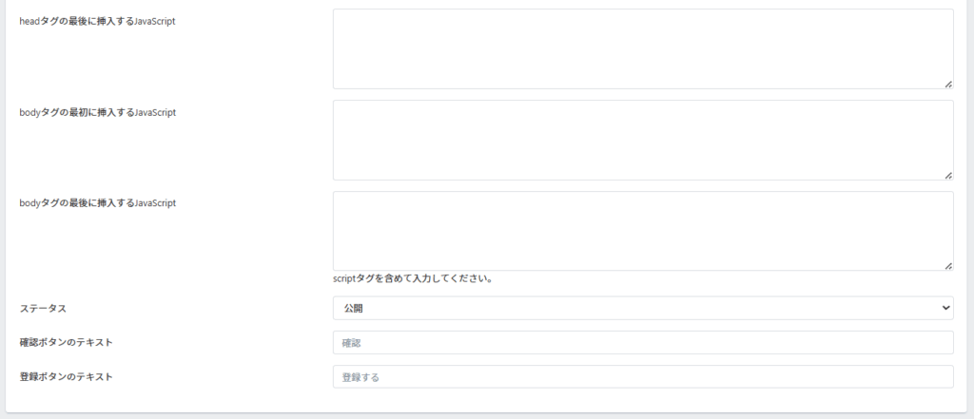Focus the 確認ボタンのテキスト input field
This screenshot has height=419, width=974.
(x=642, y=343)
